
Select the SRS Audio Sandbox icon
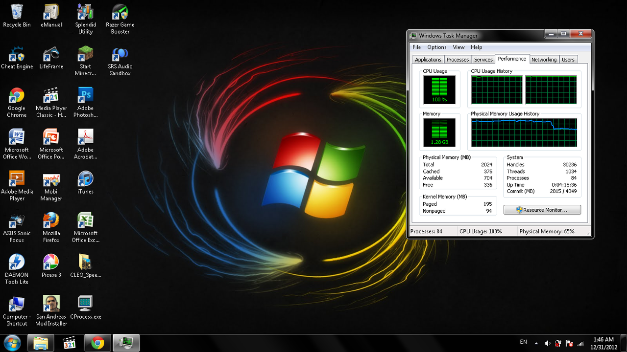(120, 61)
